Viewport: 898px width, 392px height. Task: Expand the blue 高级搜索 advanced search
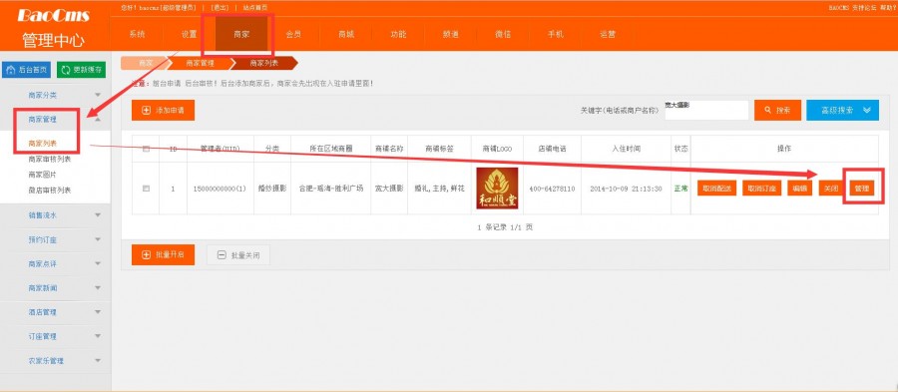click(x=842, y=111)
